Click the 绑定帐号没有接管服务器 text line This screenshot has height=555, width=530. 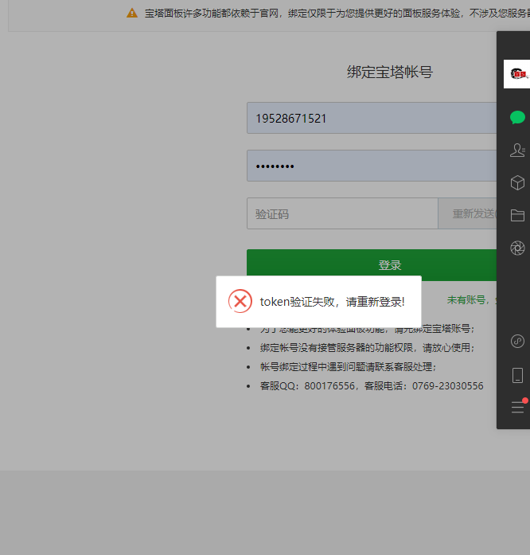pyautogui.click(x=368, y=348)
